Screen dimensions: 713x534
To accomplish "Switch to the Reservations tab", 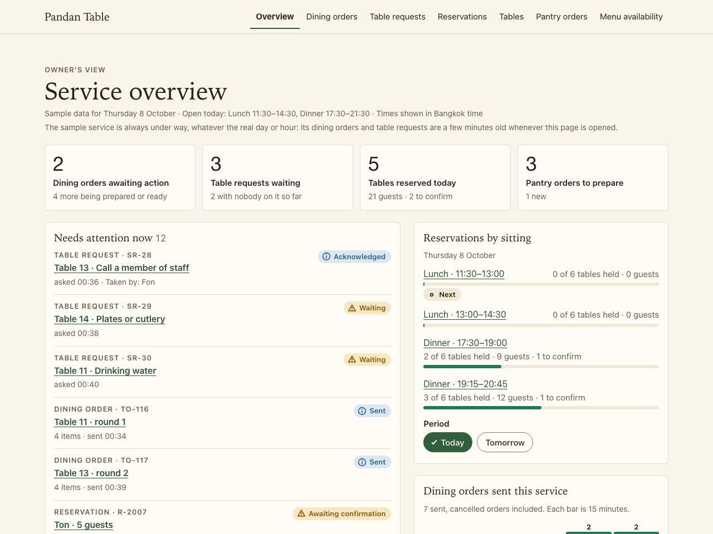I will point(462,17).
